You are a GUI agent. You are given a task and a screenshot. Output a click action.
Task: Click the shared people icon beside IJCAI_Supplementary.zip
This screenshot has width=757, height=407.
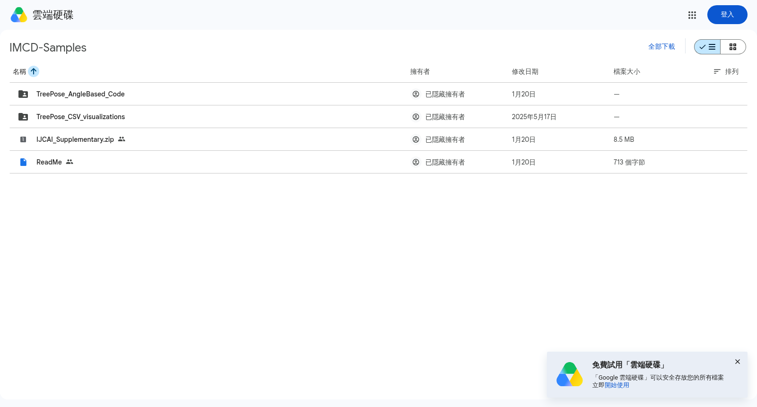tap(122, 139)
